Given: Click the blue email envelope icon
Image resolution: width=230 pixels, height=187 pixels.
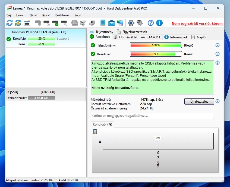Looking at the screenshot, I should tap(112, 23).
